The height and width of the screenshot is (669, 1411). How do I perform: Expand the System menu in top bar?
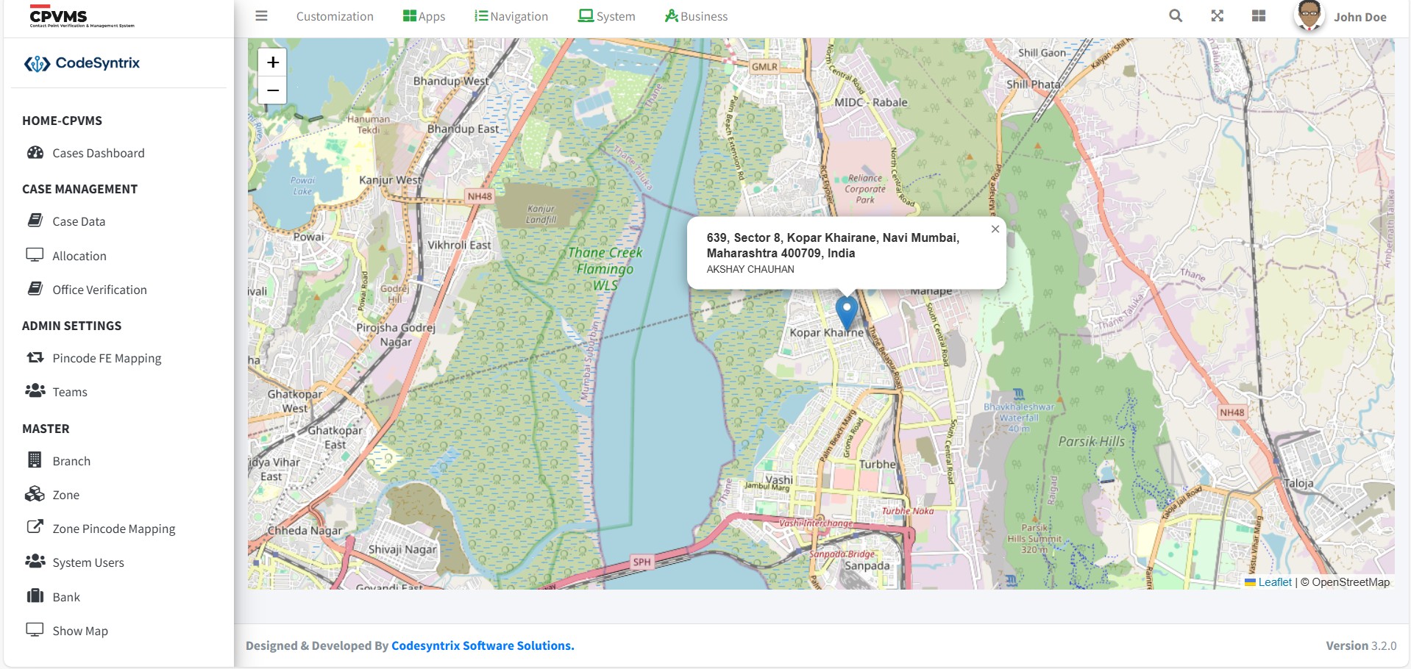coord(607,16)
